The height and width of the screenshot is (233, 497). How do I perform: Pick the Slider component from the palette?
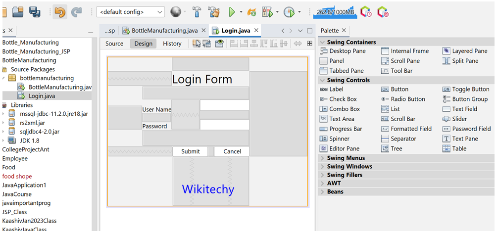[459, 119]
